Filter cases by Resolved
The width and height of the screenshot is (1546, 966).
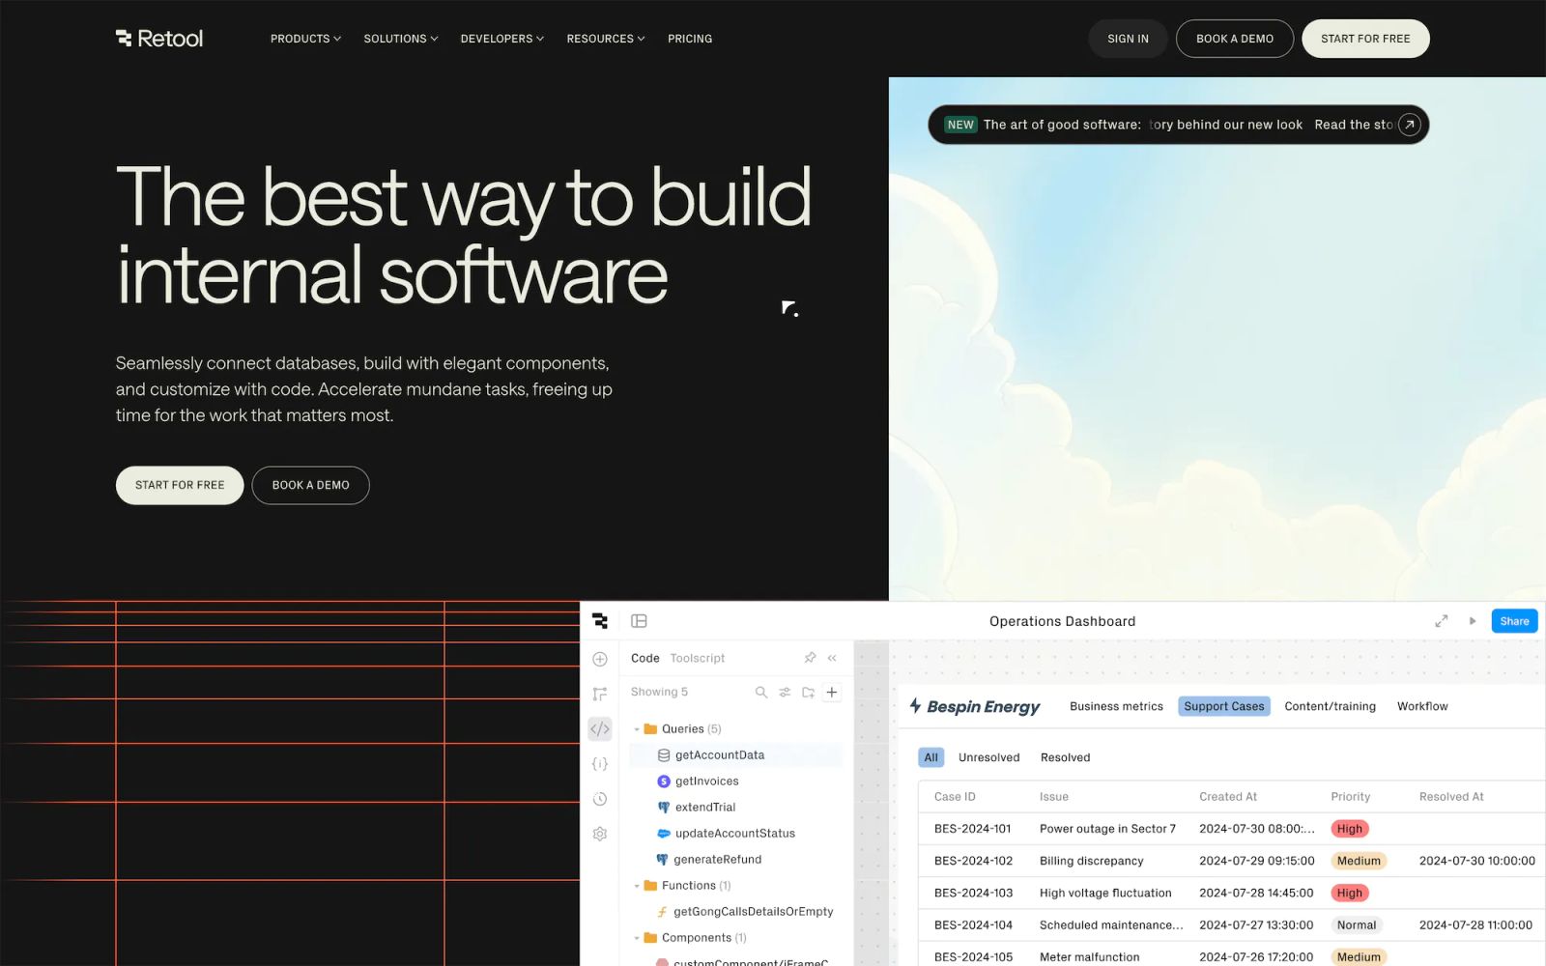coord(1065,757)
